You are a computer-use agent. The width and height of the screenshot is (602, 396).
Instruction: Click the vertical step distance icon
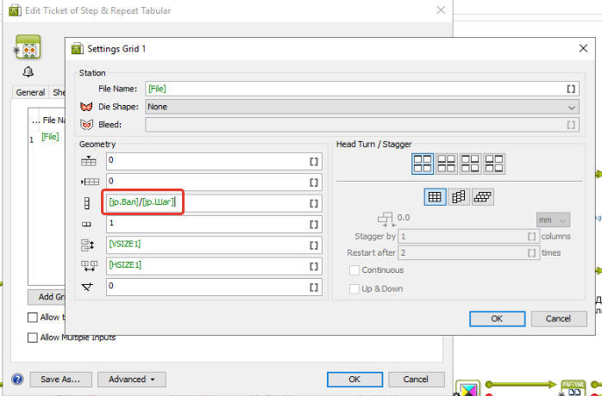coord(87,245)
